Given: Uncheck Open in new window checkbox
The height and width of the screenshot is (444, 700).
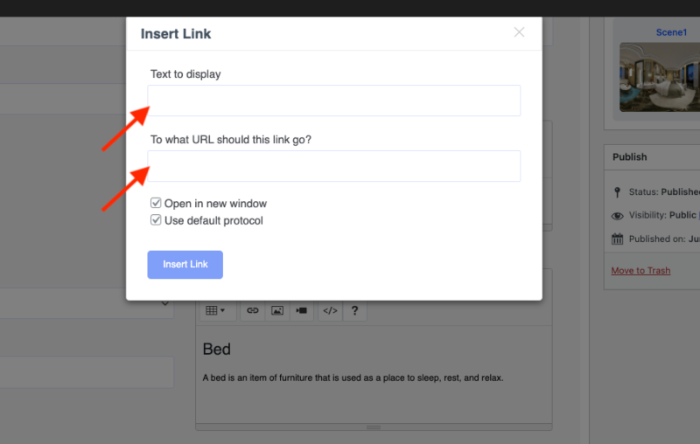Looking at the screenshot, I should pos(156,204).
